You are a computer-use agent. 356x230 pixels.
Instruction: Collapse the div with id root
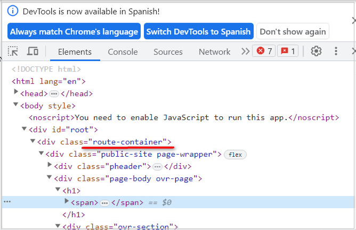tap(24, 129)
